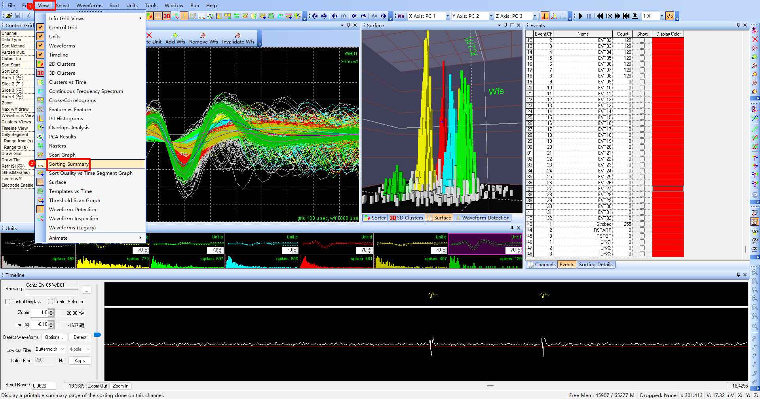Increase timeline Zoom with spinner up arrow
Image resolution: width=760 pixels, height=399 pixels.
(51, 311)
